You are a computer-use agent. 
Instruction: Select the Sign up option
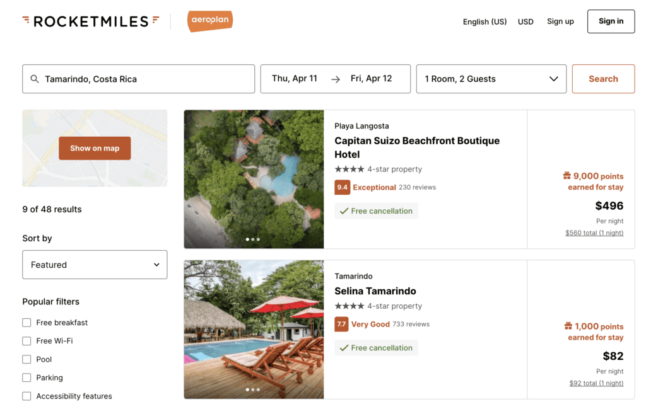click(x=560, y=21)
